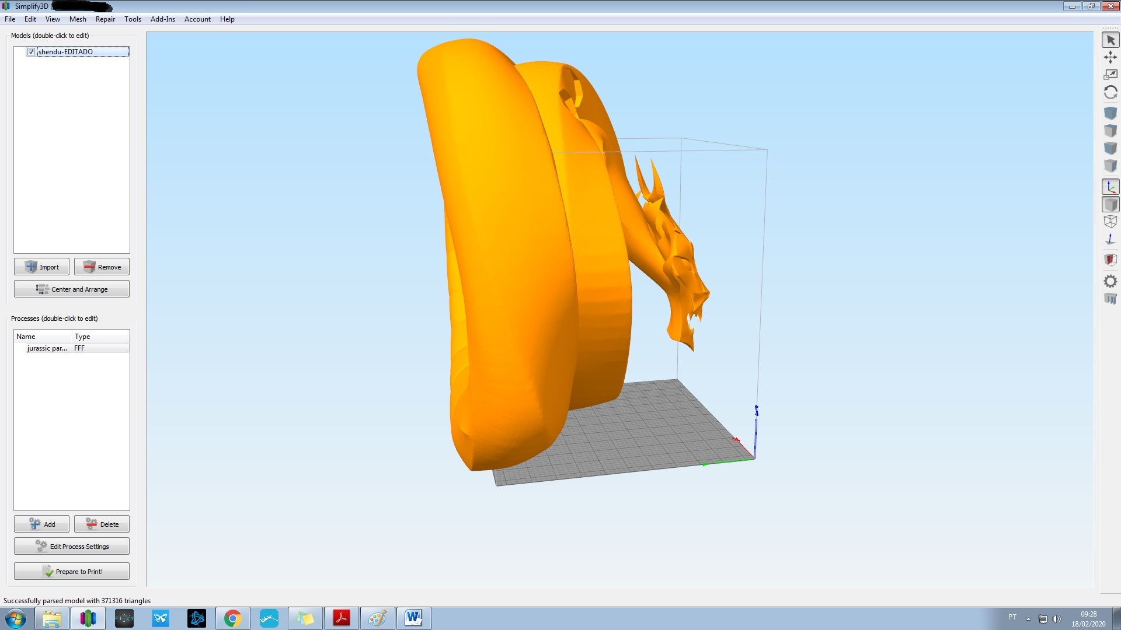Select the model selection arrow tool
The width and height of the screenshot is (1121, 630).
pyautogui.click(x=1110, y=40)
